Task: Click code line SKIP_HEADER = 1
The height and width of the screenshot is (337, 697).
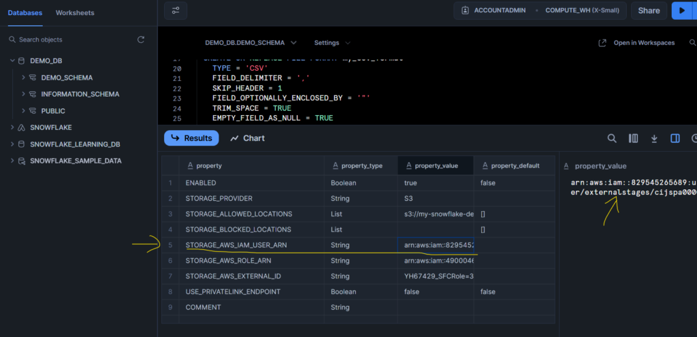Action: pyautogui.click(x=247, y=89)
